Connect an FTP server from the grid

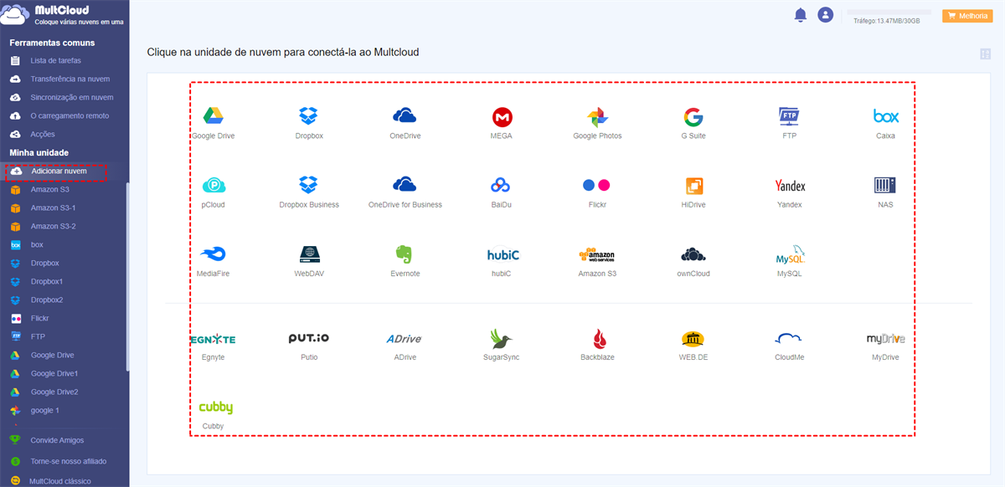(x=789, y=116)
